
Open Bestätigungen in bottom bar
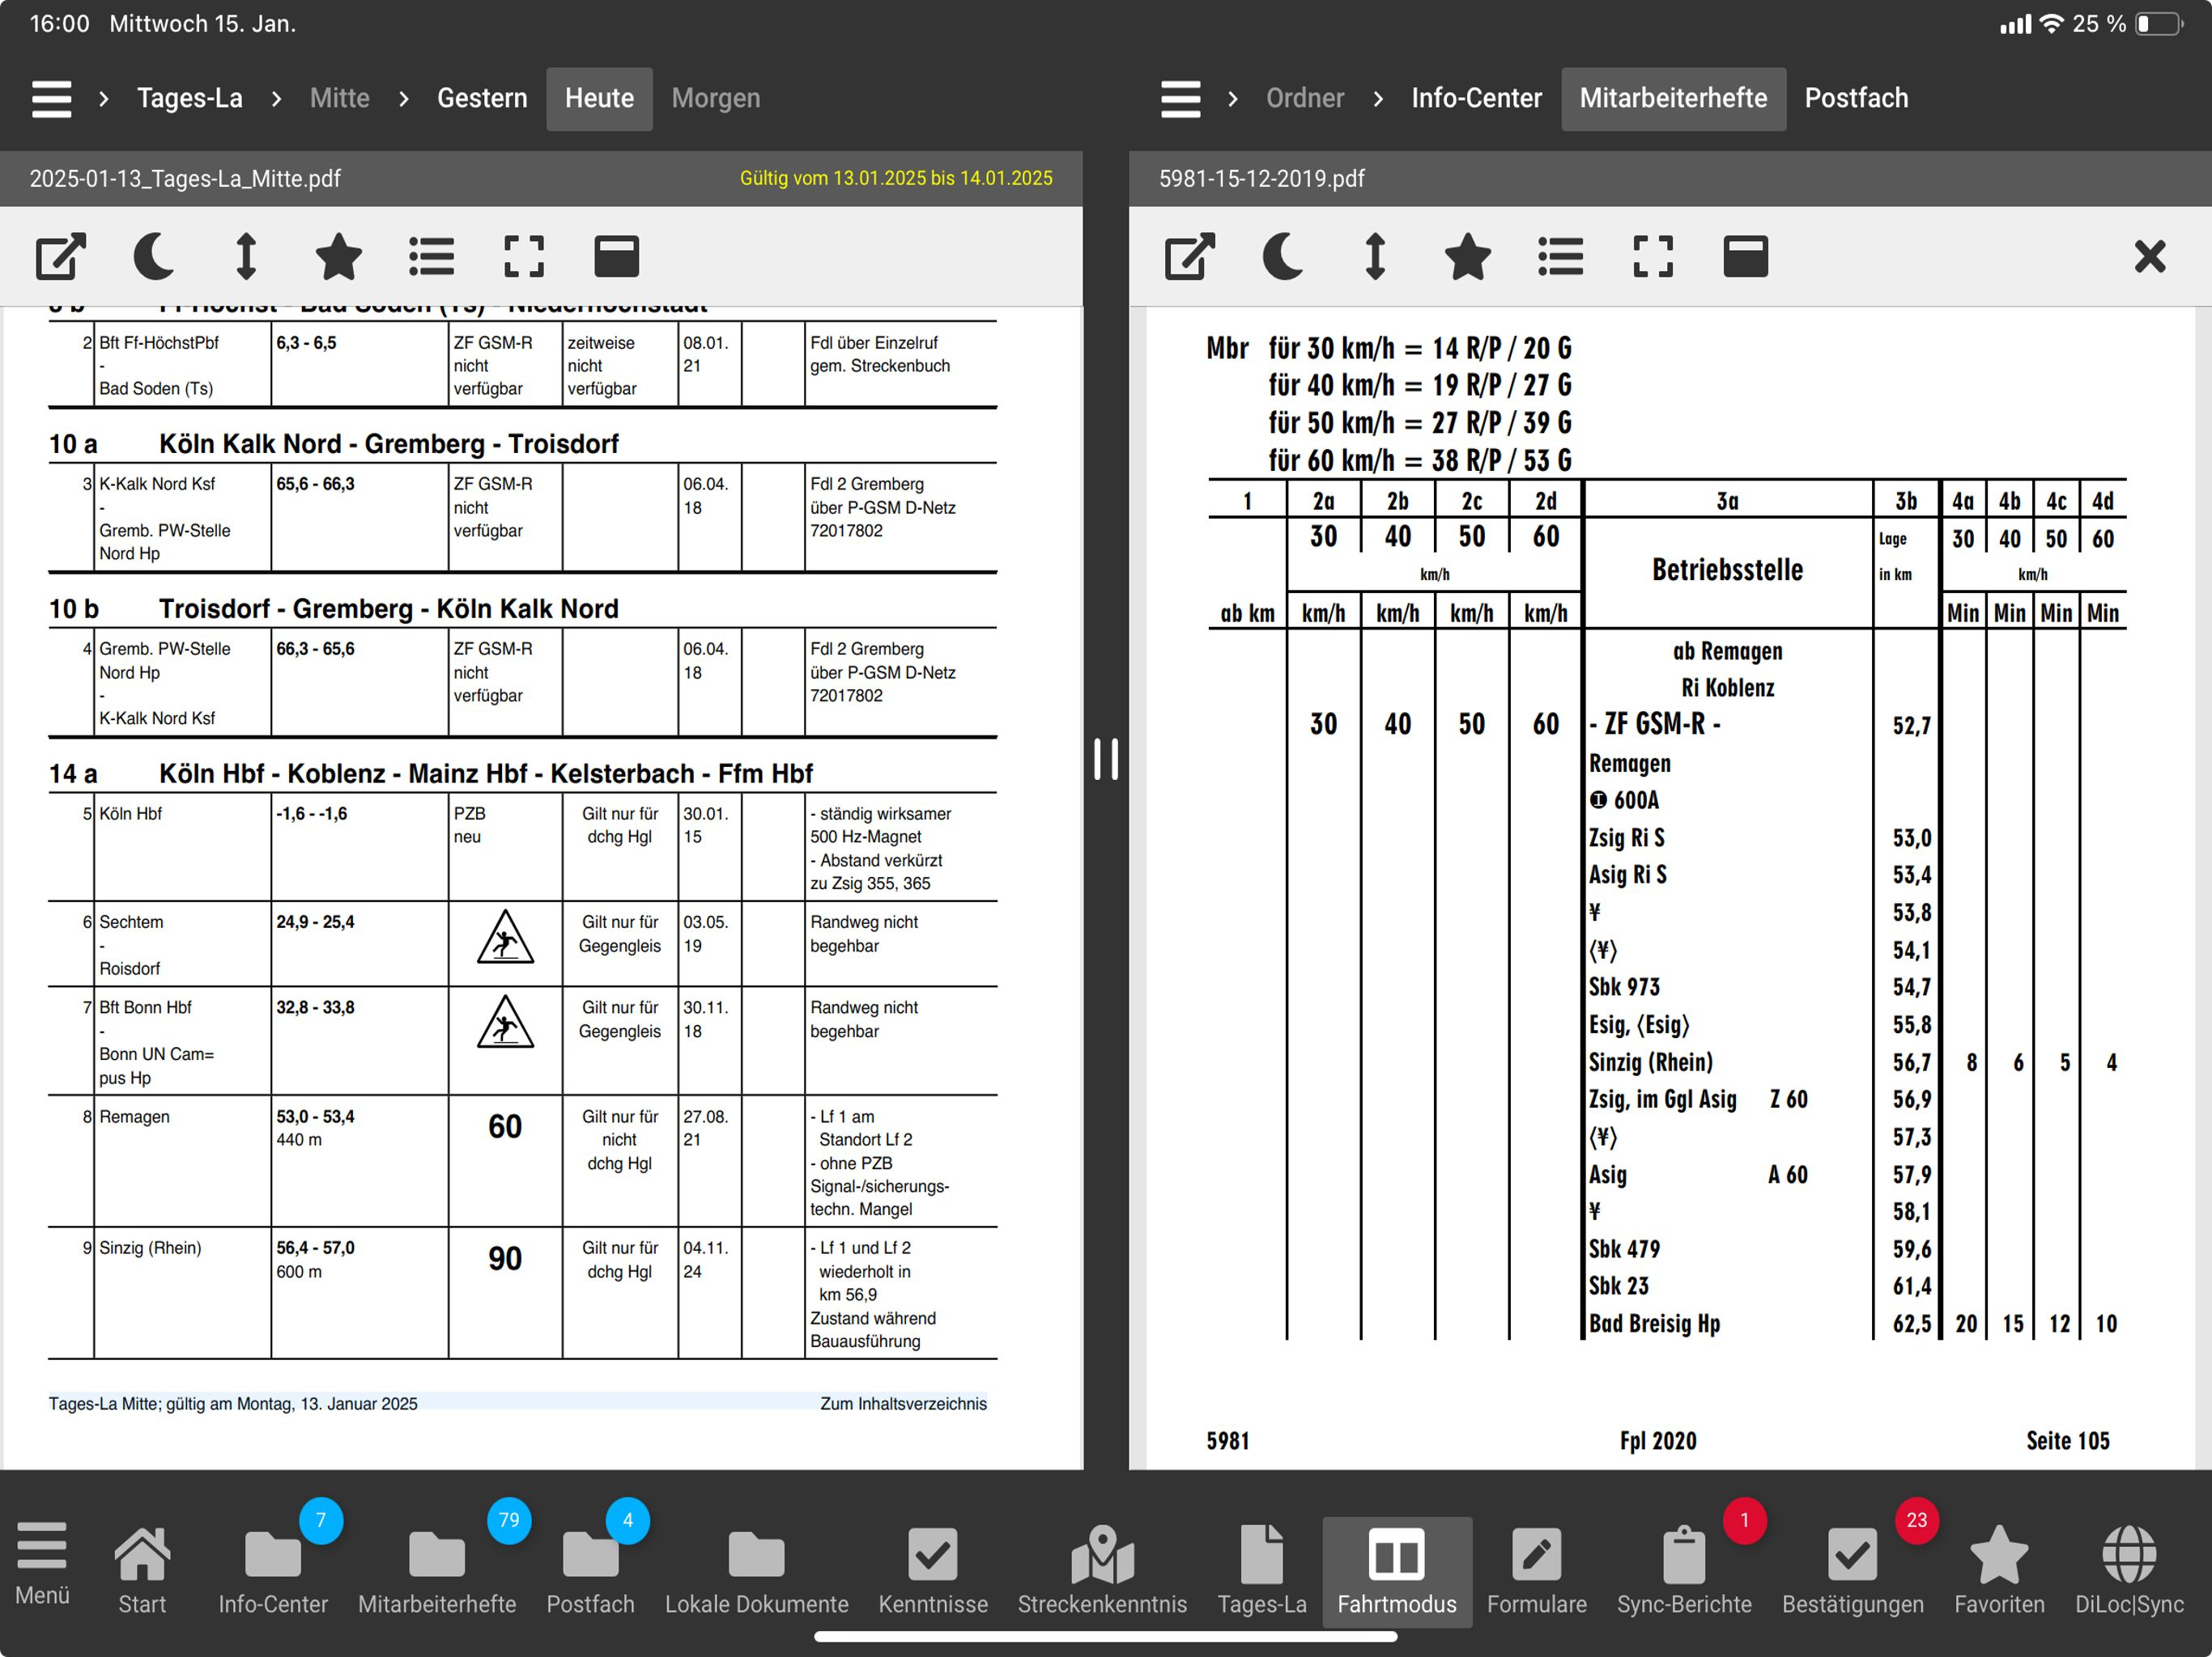[1852, 1570]
